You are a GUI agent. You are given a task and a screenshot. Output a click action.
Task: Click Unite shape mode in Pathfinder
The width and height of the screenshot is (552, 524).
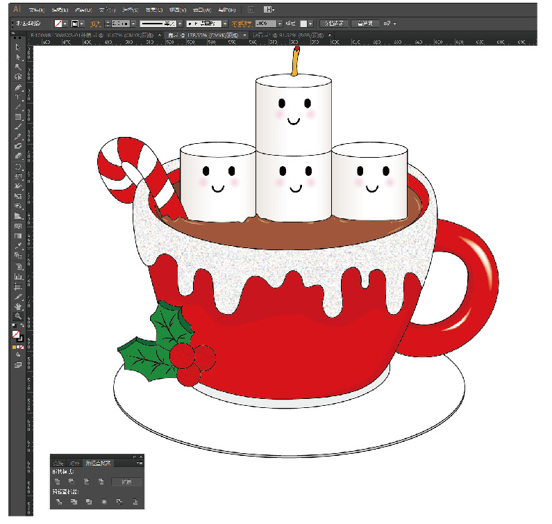click(x=58, y=482)
